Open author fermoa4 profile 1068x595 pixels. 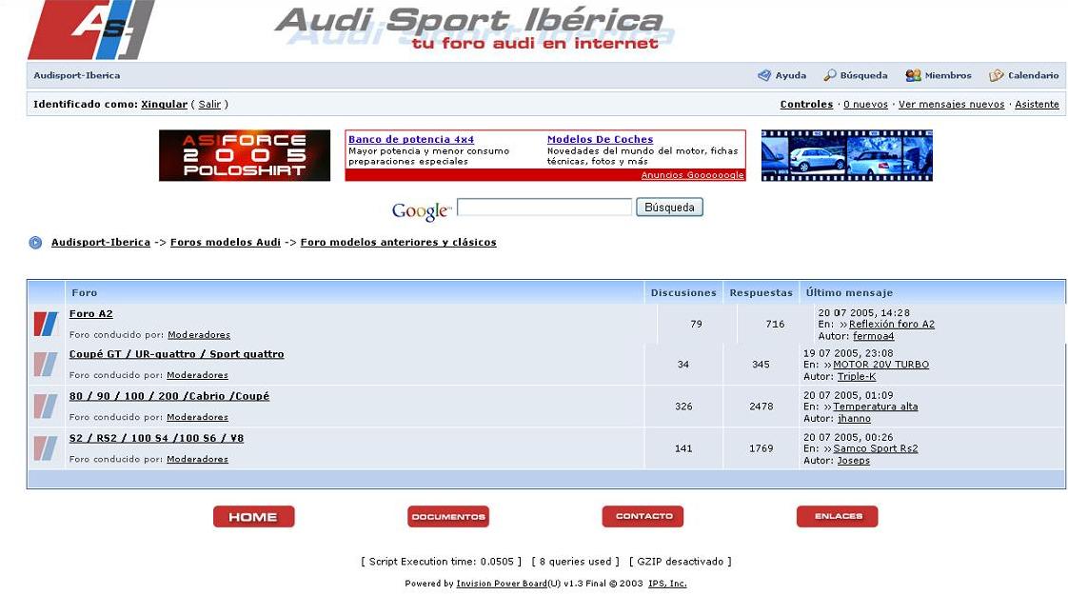(873, 336)
